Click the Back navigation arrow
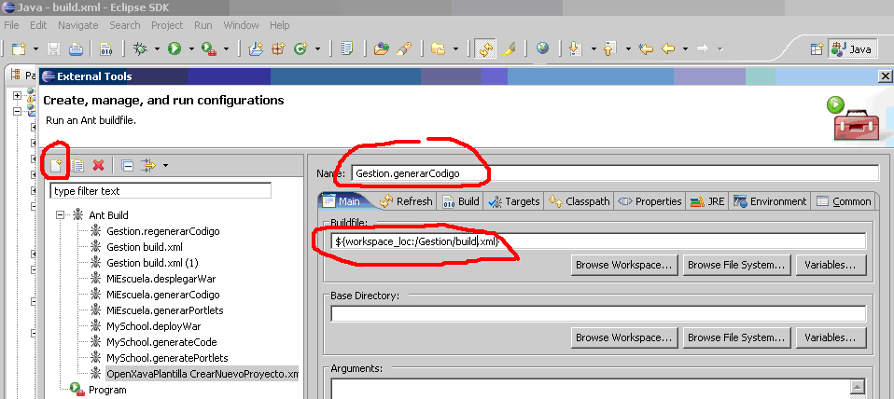Image resolution: width=894 pixels, height=399 pixels. pyautogui.click(x=667, y=49)
